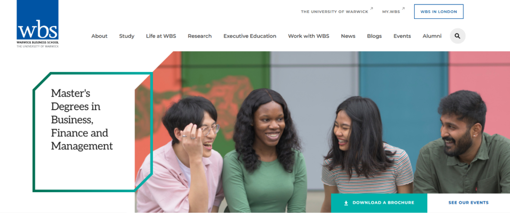This screenshot has height=213, width=510.
Task: Click the WBS logo
Action: tap(38, 24)
